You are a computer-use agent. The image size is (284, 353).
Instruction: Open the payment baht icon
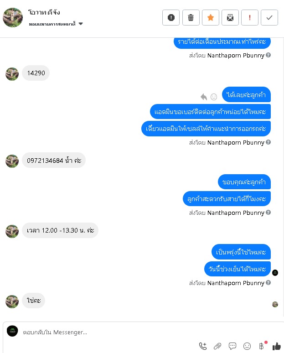262,346
